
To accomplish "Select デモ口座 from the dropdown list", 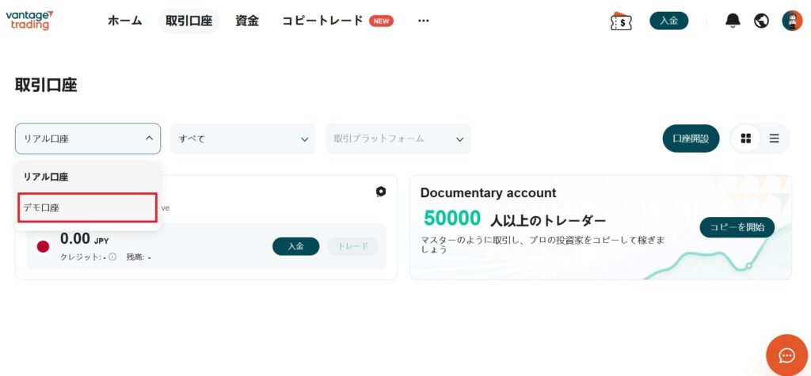I will click(87, 207).
